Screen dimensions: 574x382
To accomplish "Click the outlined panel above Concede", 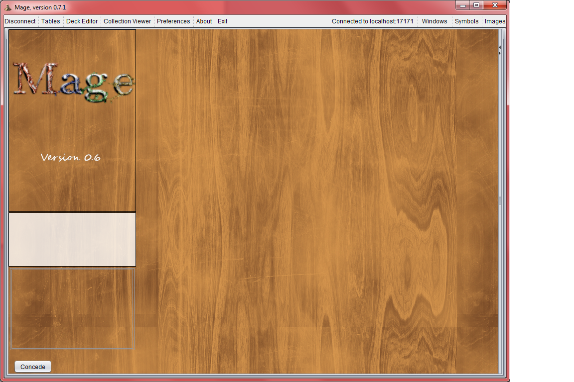I will [x=72, y=309].
